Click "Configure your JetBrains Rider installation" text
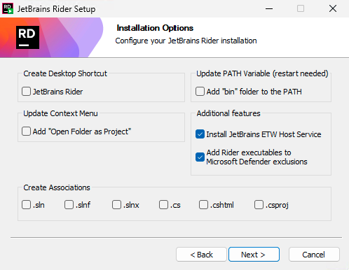The image size is (349, 270). click(x=186, y=41)
